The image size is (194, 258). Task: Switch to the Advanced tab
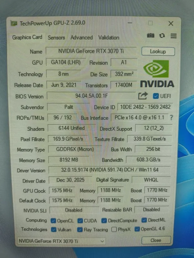[x=82, y=37]
